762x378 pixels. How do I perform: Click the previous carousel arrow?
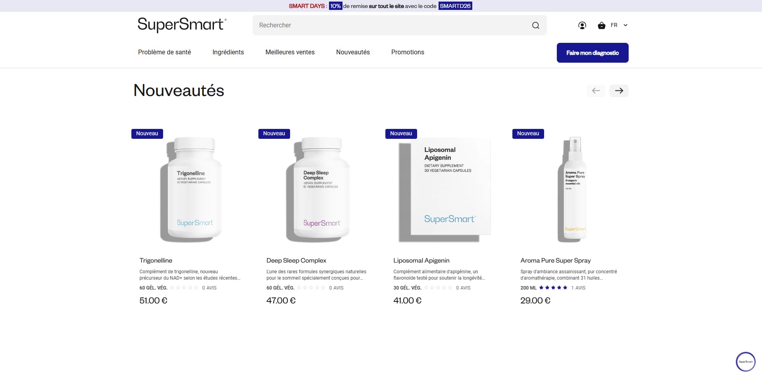point(596,91)
